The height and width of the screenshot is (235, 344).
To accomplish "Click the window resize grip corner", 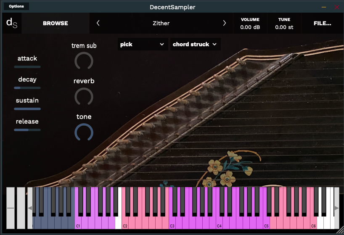I will (340, 230).
